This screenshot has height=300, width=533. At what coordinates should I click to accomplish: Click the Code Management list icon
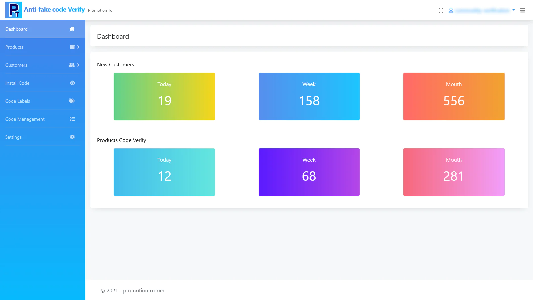[x=72, y=119]
